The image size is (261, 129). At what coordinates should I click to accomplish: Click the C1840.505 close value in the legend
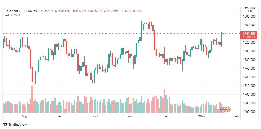click(x=111, y=11)
